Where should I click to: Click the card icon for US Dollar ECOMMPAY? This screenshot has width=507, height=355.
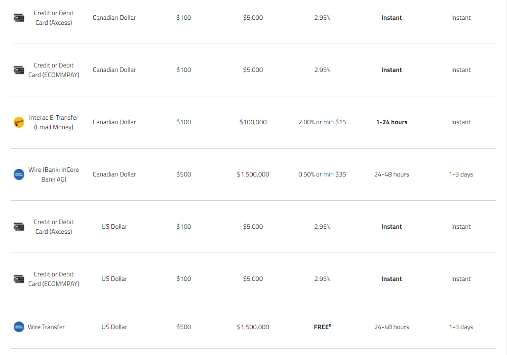19,279
